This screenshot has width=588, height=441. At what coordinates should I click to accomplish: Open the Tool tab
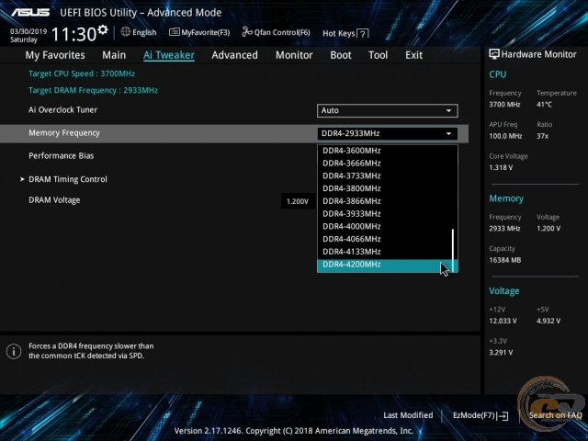tap(378, 55)
